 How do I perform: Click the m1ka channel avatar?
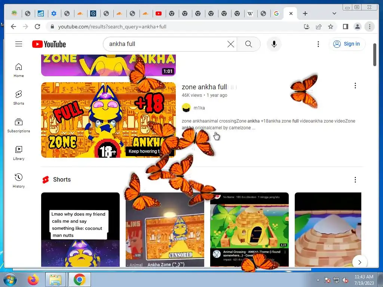point(186,108)
